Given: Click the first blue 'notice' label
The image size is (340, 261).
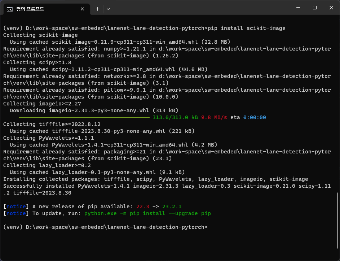Looking at the screenshot, I should click(x=16, y=206).
